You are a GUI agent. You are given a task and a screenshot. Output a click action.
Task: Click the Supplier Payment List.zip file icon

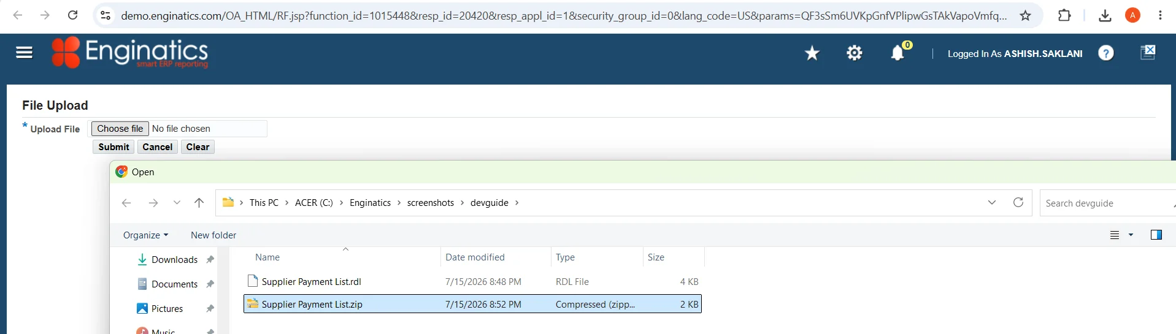[252, 303]
